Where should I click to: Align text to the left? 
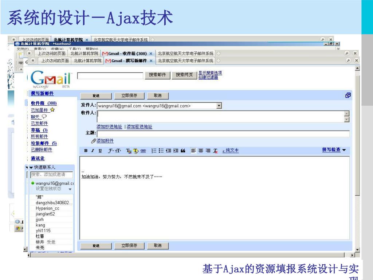(194, 151)
